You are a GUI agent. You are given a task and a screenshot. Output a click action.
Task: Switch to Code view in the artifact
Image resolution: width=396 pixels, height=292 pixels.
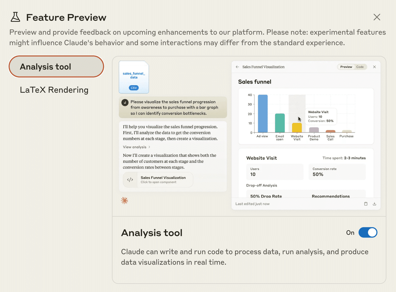coord(360,67)
